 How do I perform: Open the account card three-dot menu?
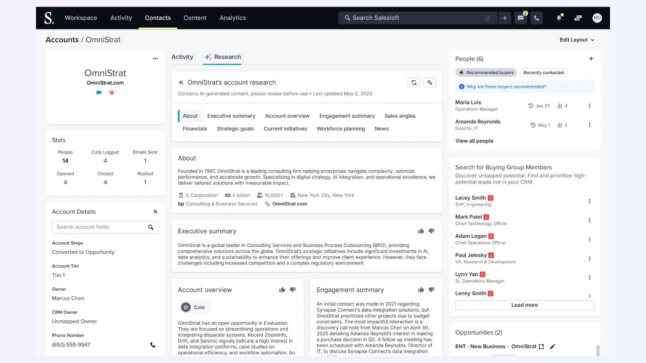(x=155, y=58)
